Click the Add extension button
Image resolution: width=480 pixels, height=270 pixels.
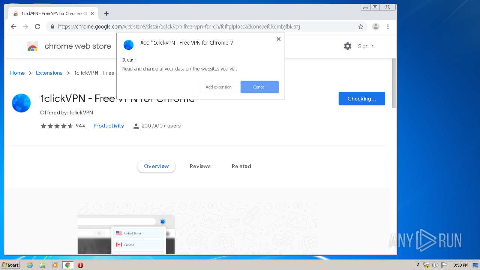219,87
